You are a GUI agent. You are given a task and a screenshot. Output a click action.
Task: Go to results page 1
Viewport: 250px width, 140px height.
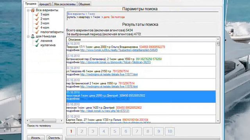coord(71,131)
